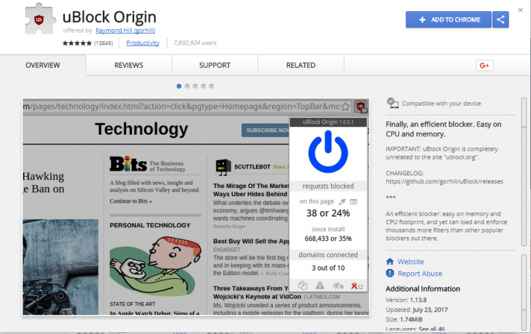
Task: Open the Support tab
Action: pos(214,65)
